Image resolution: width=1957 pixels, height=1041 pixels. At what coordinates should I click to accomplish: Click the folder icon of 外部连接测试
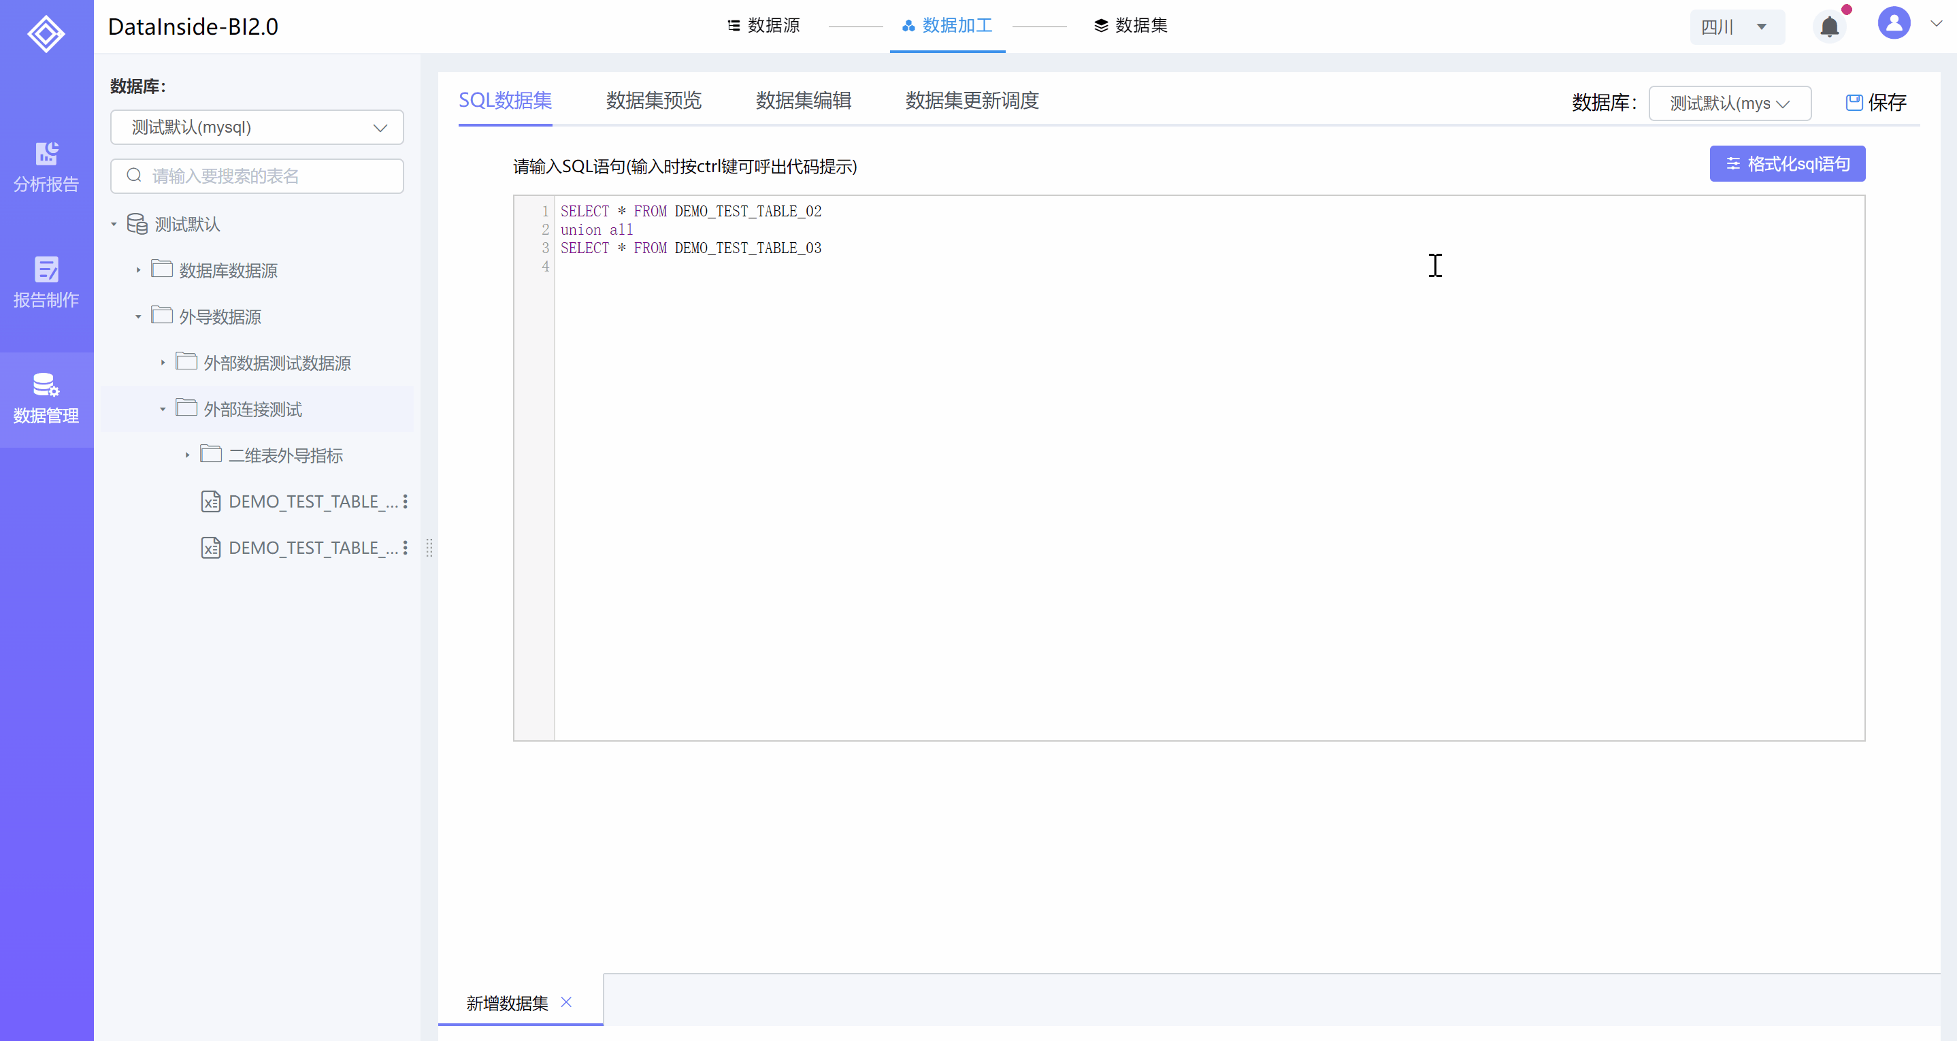click(x=186, y=408)
